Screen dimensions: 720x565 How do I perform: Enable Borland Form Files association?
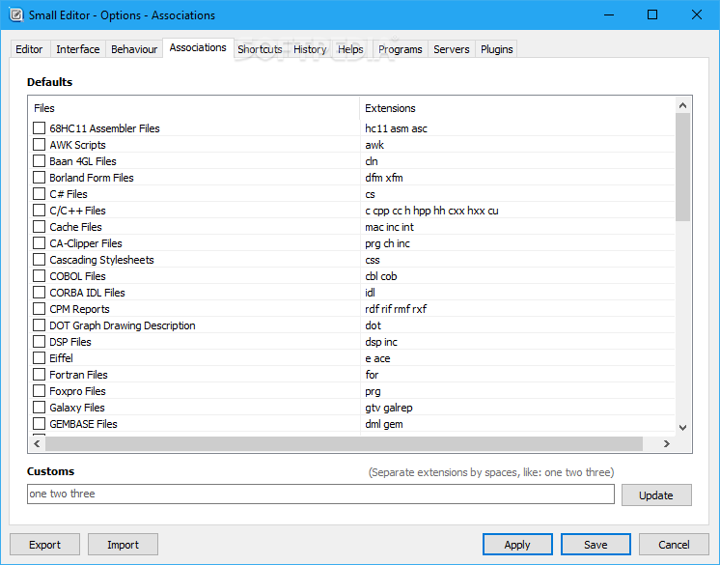[39, 178]
